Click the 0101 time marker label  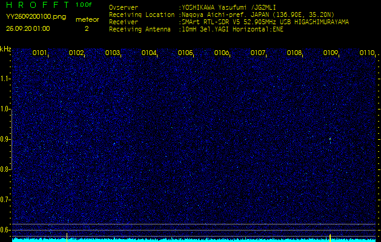[x=40, y=53]
